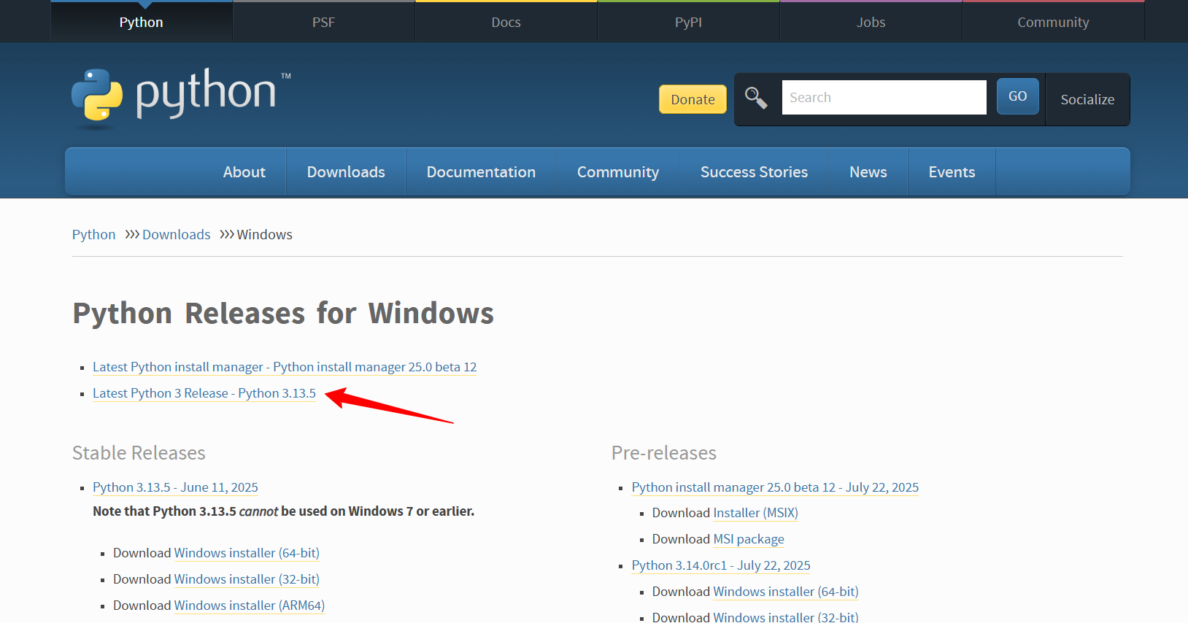Open Latest Python install manager link
Viewport: 1188px width, 623px height.
[x=285, y=367]
